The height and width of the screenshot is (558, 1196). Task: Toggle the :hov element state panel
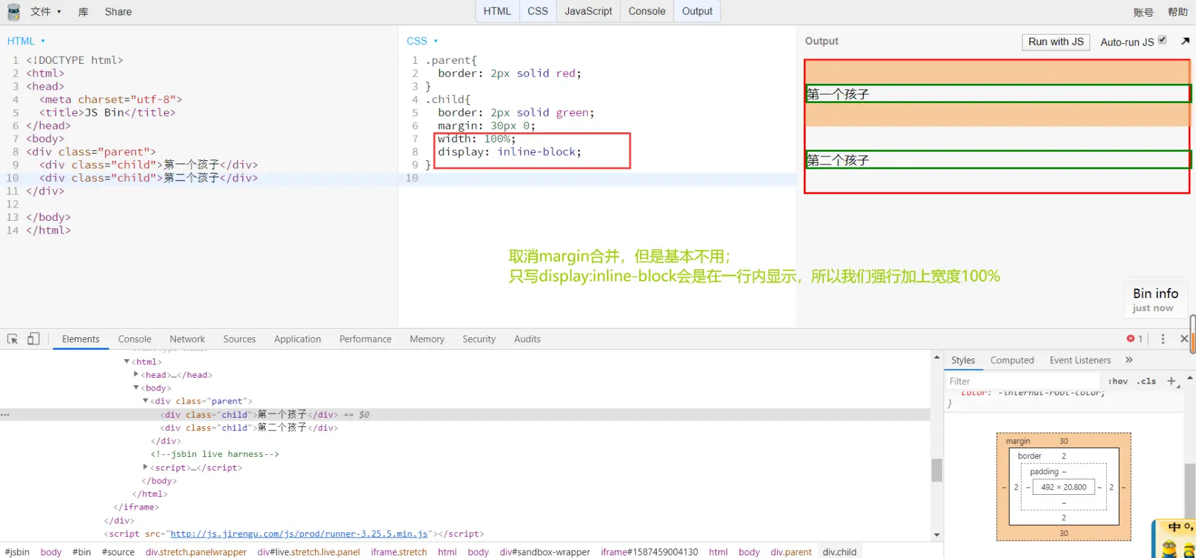point(1117,381)
